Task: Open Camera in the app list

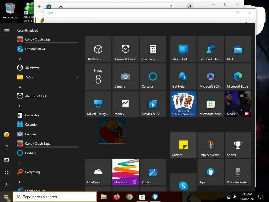Action: point(47,134)
